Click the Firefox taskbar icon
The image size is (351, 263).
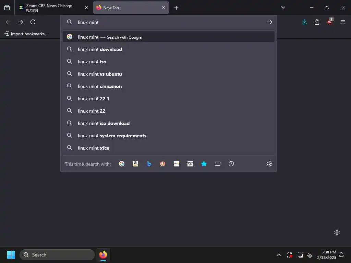pyautogui.click(x=103, y=255)
